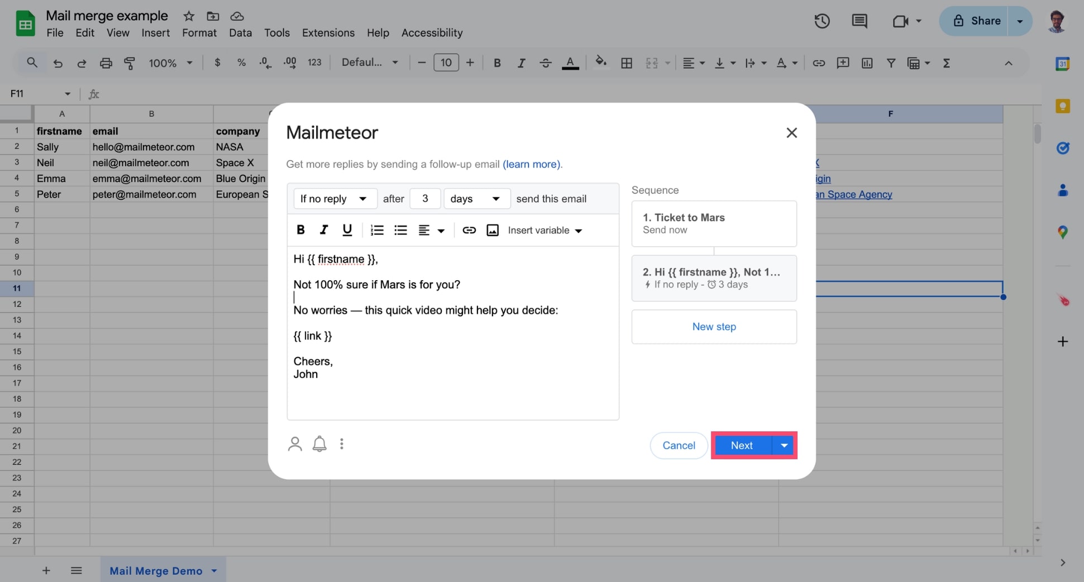This screenshot has width=1084, height=582.
Task: Open Google Contacts side panel
Action: [x=1063, y=190]
